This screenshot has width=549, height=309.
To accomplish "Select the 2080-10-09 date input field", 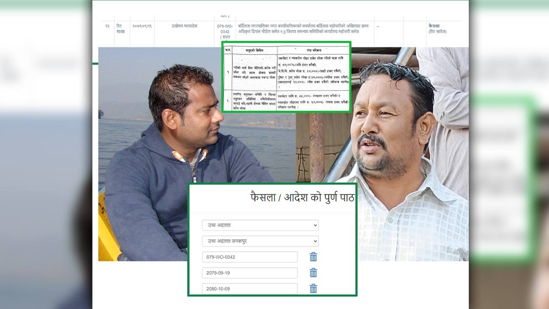I will (250, 288).
